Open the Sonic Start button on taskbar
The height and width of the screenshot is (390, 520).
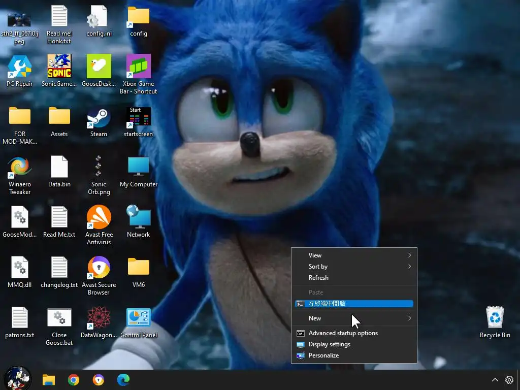pos(17,378)
